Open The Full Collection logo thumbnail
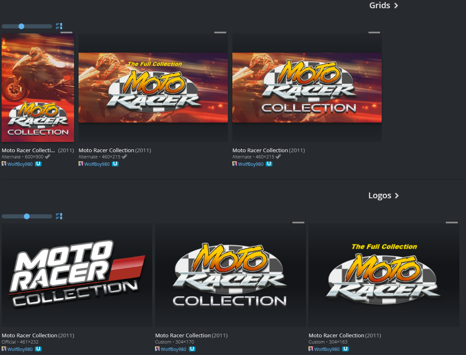The image size is (466, 355). click(384, 275)
